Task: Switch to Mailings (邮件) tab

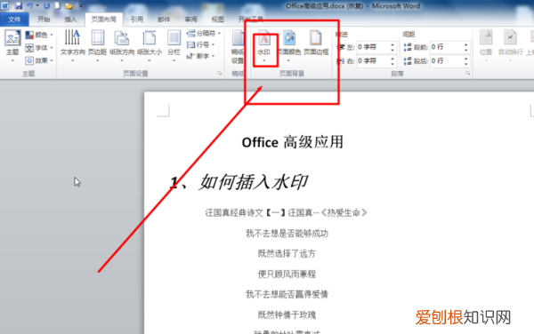Action: pyautogui.click(x=164, y=20)
